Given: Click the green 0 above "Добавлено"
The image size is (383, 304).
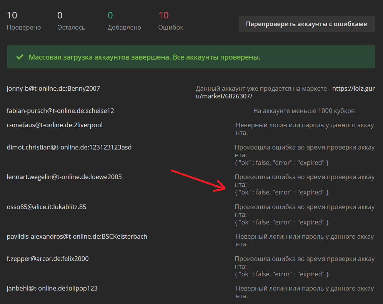Looking at the screenshot, I should [x=110, y=15].
